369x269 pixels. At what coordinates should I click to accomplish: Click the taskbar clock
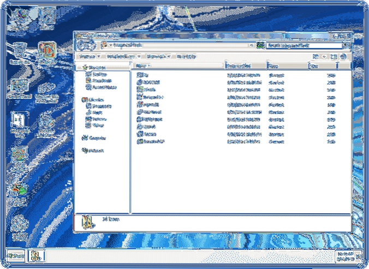coord(346,256)
